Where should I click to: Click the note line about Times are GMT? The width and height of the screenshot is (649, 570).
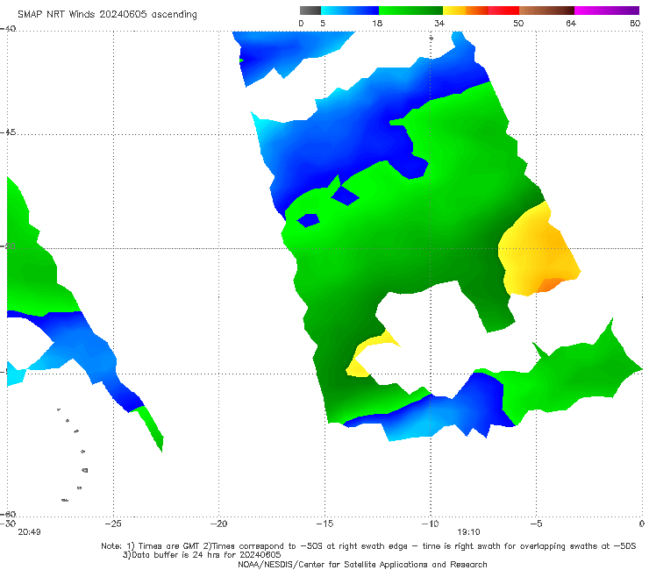click(x=368, y=546)
